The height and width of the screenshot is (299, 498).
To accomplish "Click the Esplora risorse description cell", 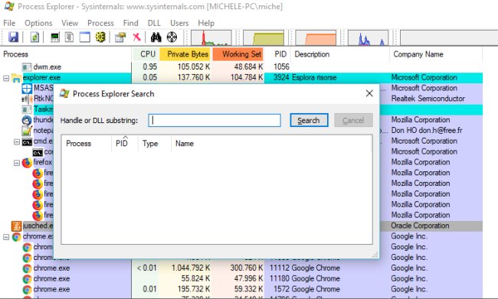I will [314, 78].
